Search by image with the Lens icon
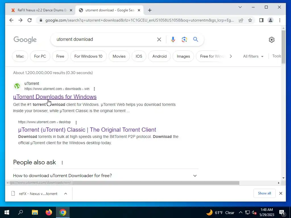The height and width of the screenshot is (218, 291). (x=184, y=39)
